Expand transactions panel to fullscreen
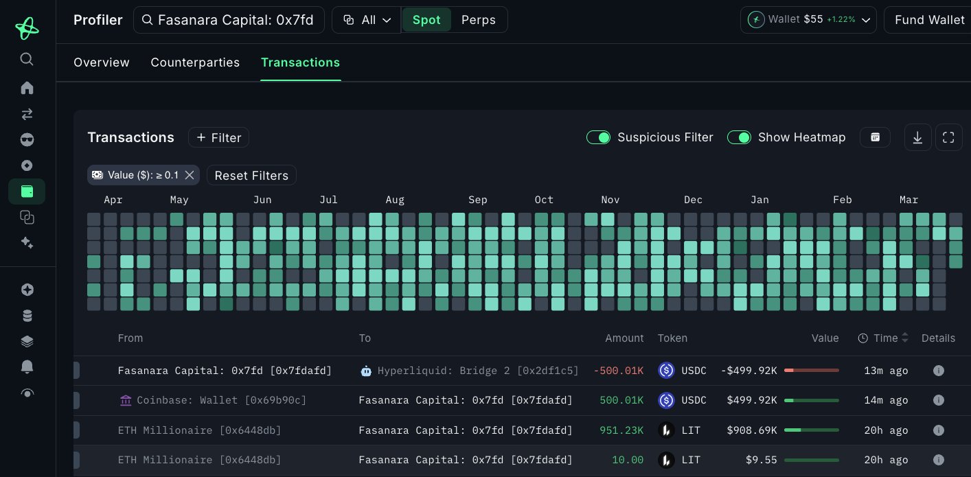 coord(948,137)
